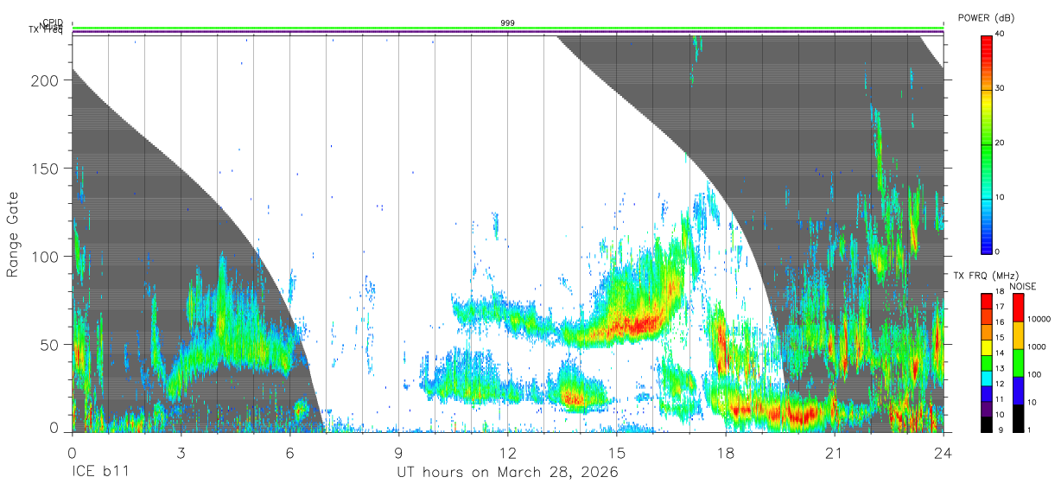Click the NOISE legend title
The width and height of the screenshot is (1061, 490).
(1022, 286)
